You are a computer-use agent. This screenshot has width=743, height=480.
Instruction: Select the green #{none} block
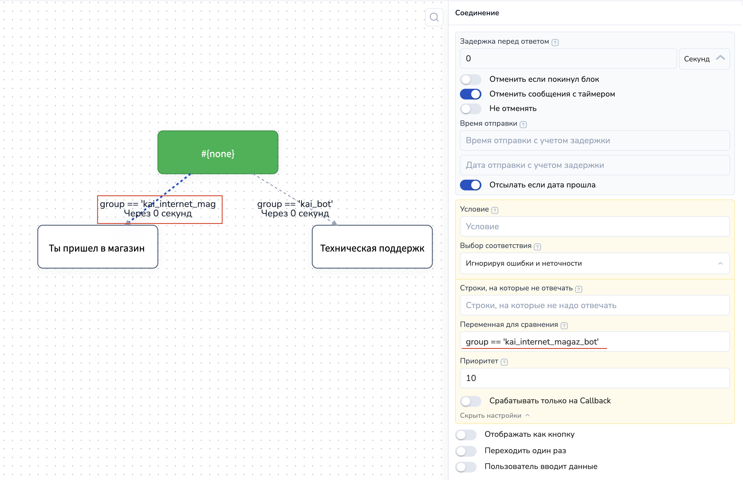click(218, 152)
